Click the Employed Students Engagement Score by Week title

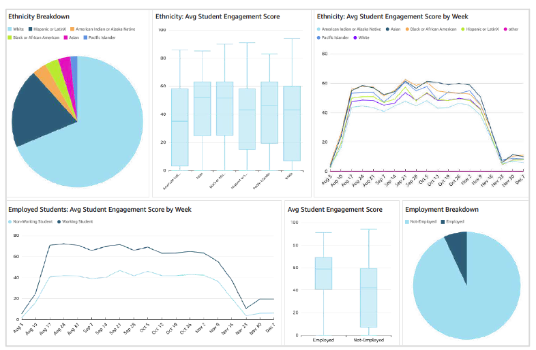pos(100,210)
